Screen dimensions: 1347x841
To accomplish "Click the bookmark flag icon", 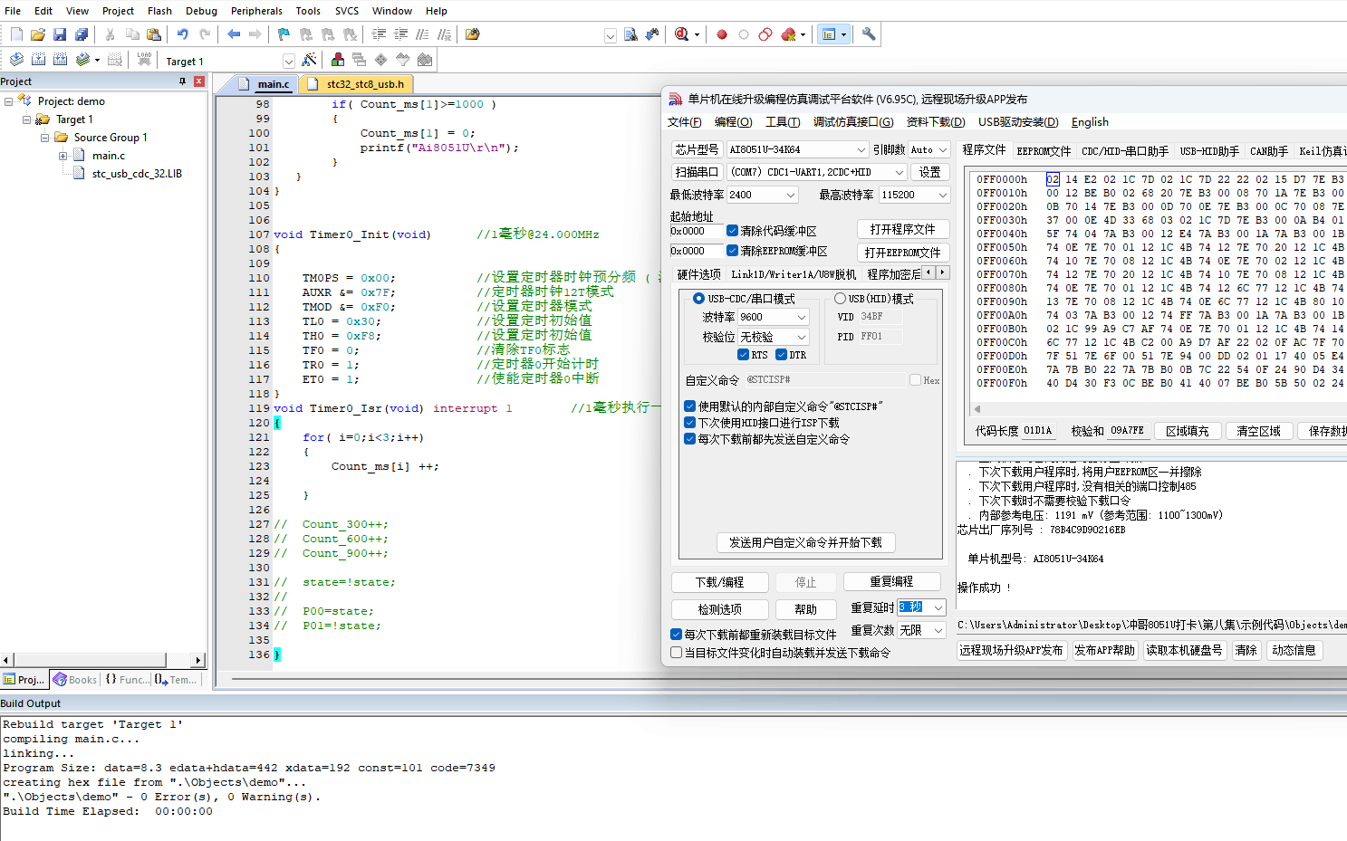I will click(x=284, y=34).
